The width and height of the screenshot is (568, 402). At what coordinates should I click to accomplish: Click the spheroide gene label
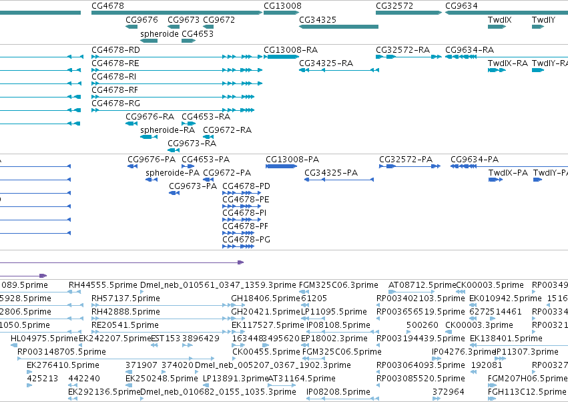(160, 34)
